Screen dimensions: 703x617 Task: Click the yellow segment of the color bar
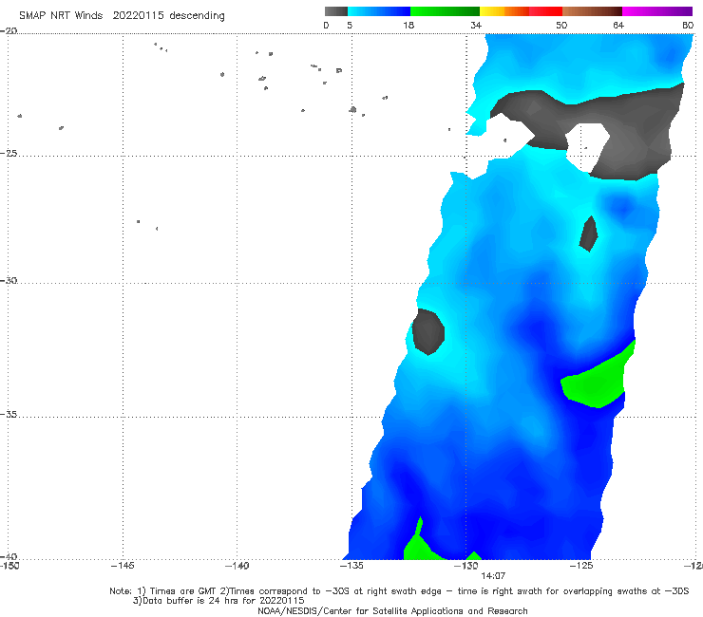point(492,11)
